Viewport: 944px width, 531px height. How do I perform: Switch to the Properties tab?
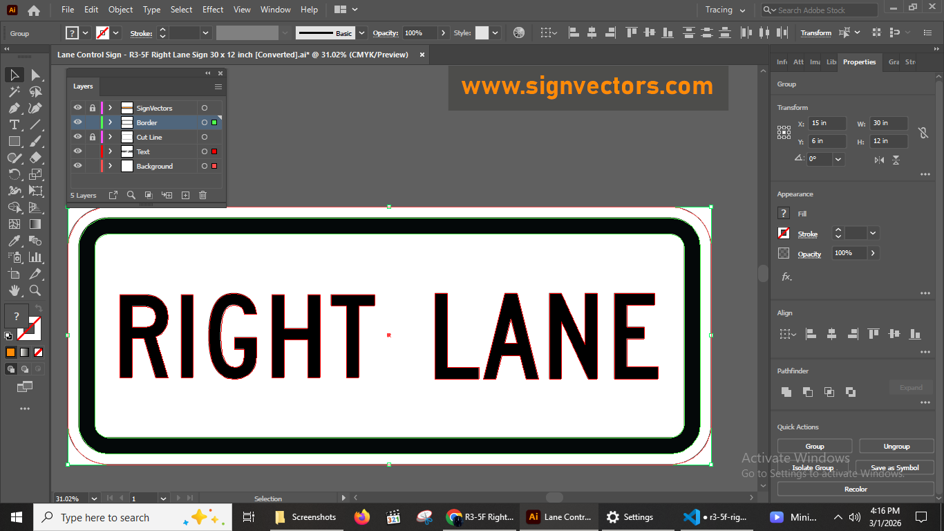[x=859, y=62]
